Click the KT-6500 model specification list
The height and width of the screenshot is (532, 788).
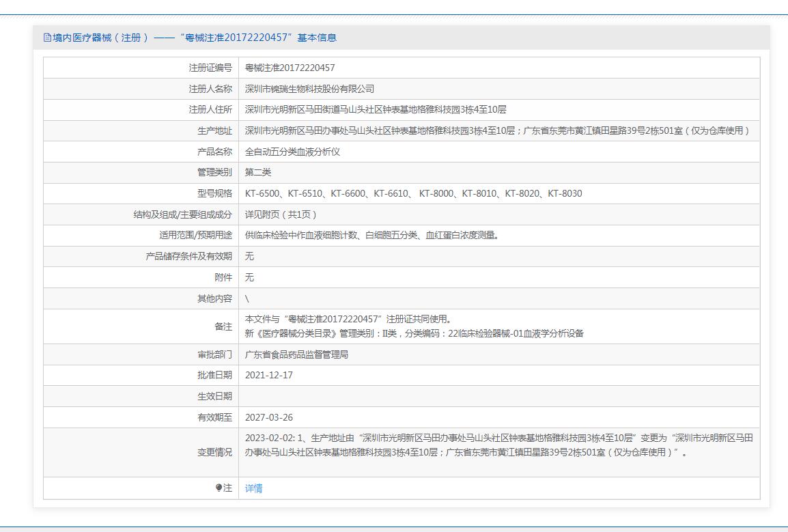413,193
